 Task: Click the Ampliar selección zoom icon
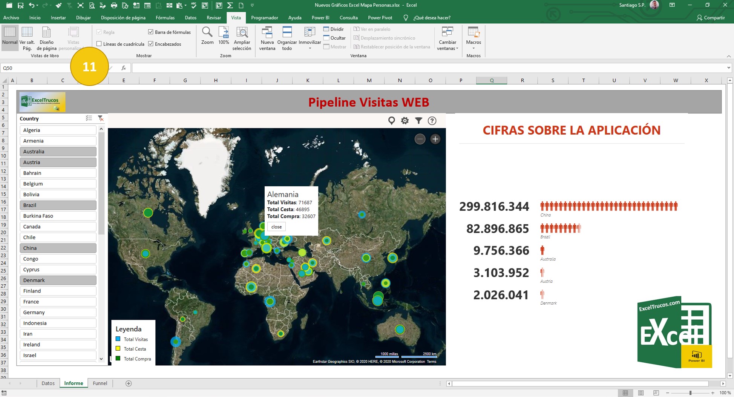[x=242, y=38]
